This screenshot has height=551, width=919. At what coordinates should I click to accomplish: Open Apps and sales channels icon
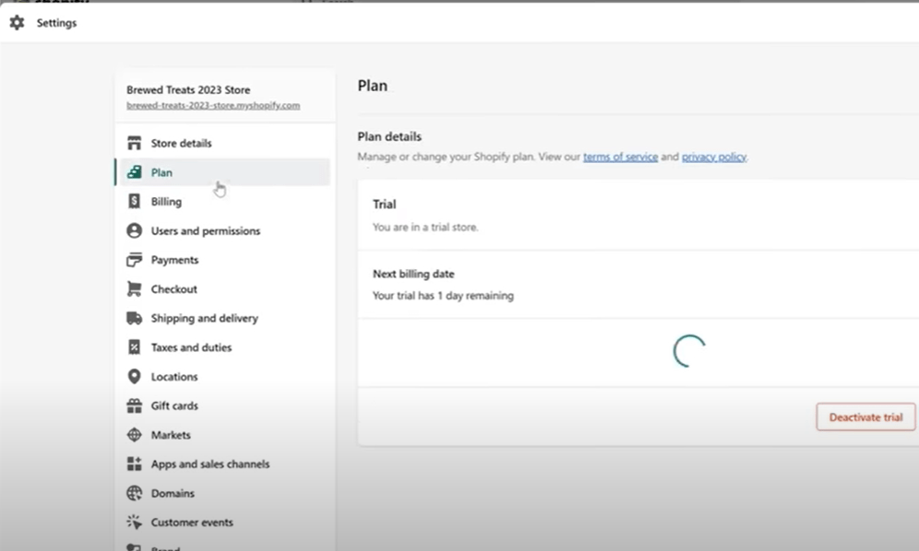(x=134, y=463)
